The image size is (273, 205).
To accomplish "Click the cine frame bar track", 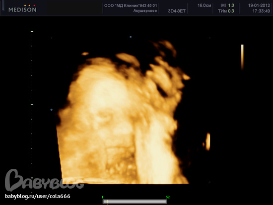I will pyautogui.click(x=135, y=202).
